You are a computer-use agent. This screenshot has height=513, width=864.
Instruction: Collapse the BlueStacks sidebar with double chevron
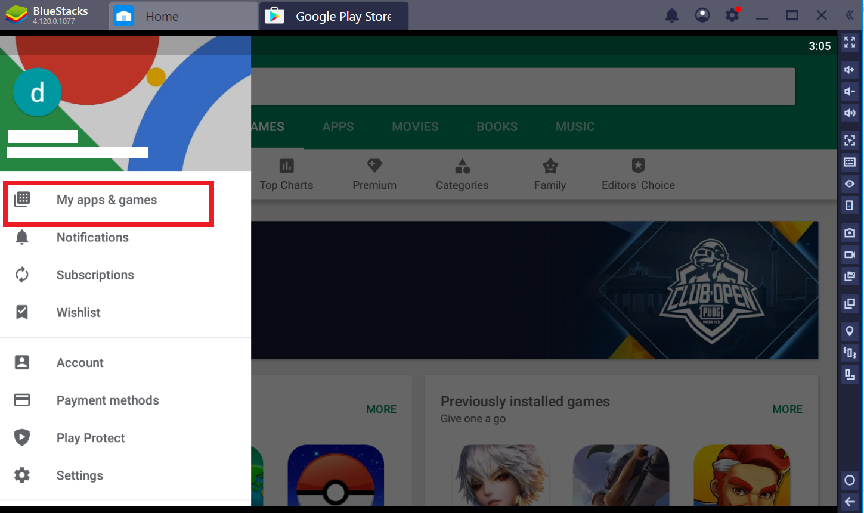coord(850,15)
